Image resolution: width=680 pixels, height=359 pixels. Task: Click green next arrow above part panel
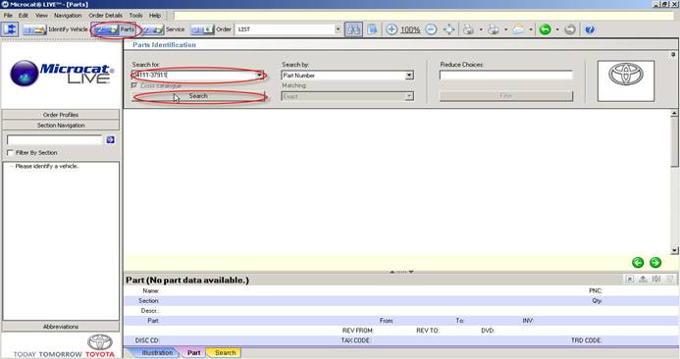655,262
